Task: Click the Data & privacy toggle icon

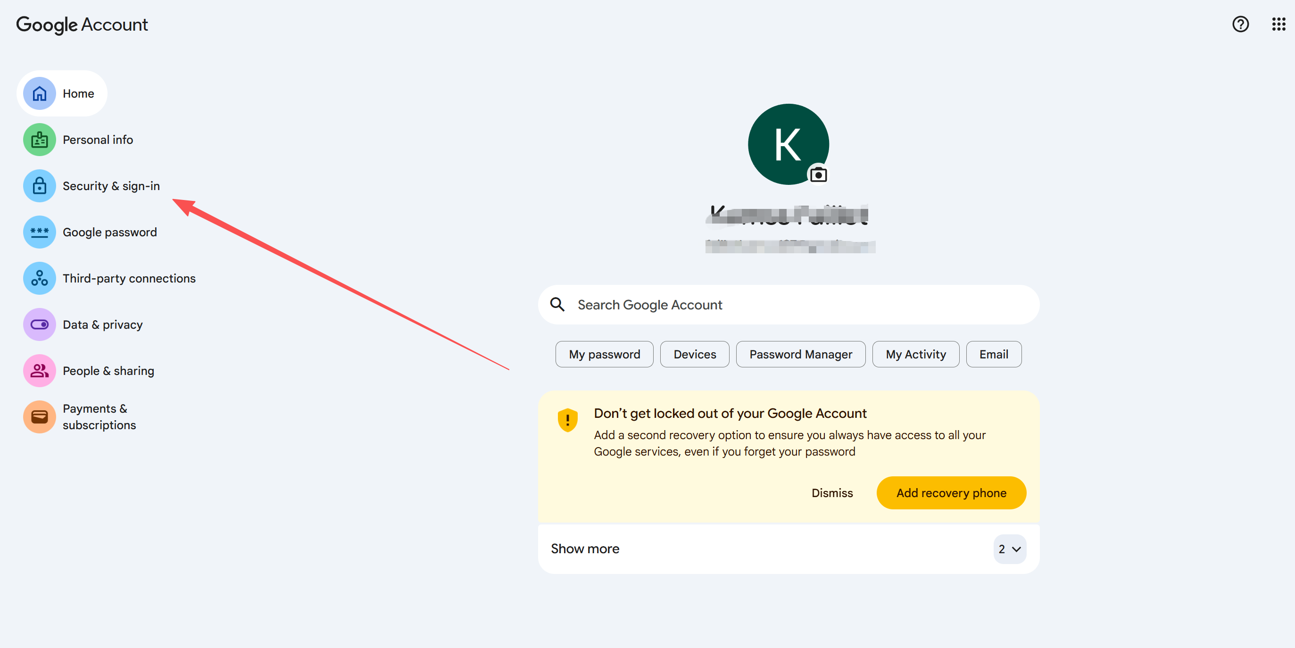Action: 39,325
